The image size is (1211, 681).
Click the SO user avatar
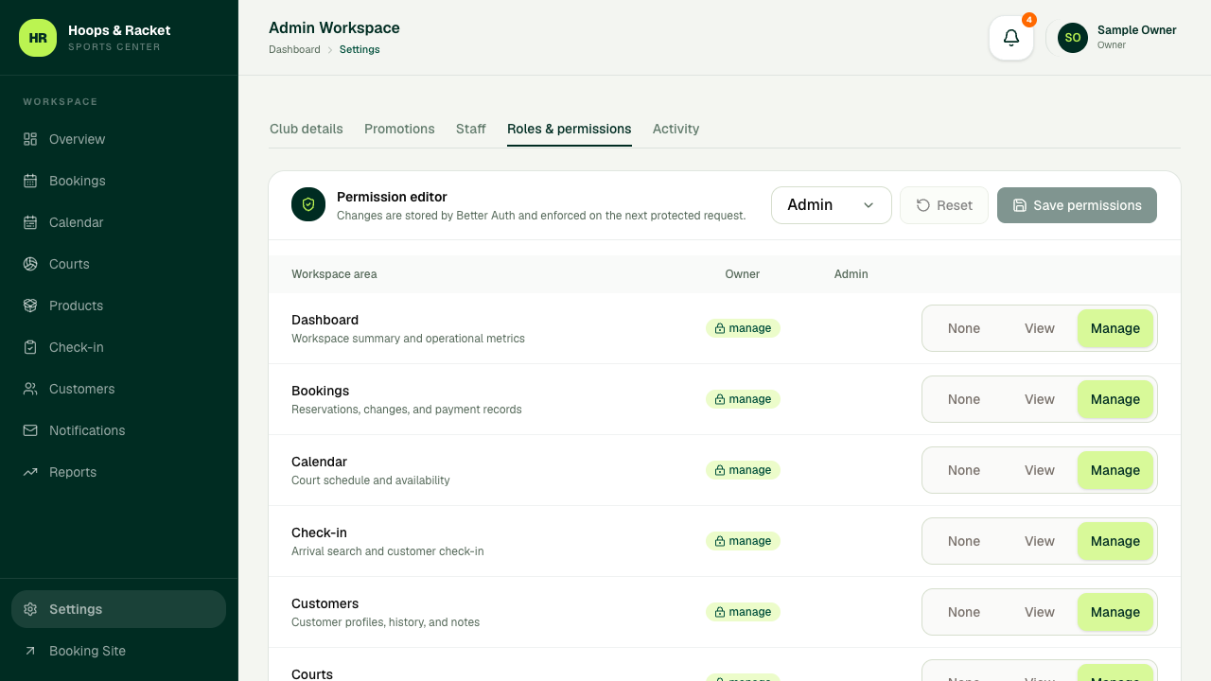click(x=1073, y=38)
